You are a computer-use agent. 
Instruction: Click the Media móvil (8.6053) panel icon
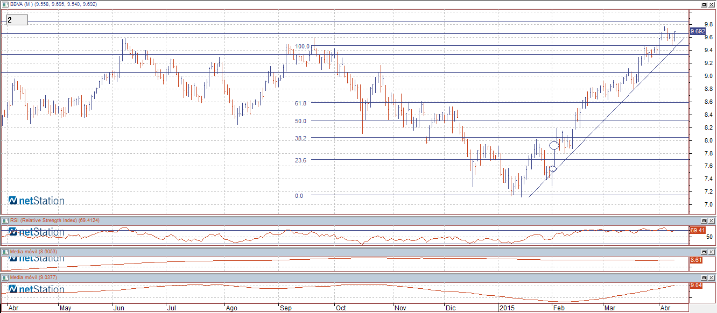(x=5, y=252)
